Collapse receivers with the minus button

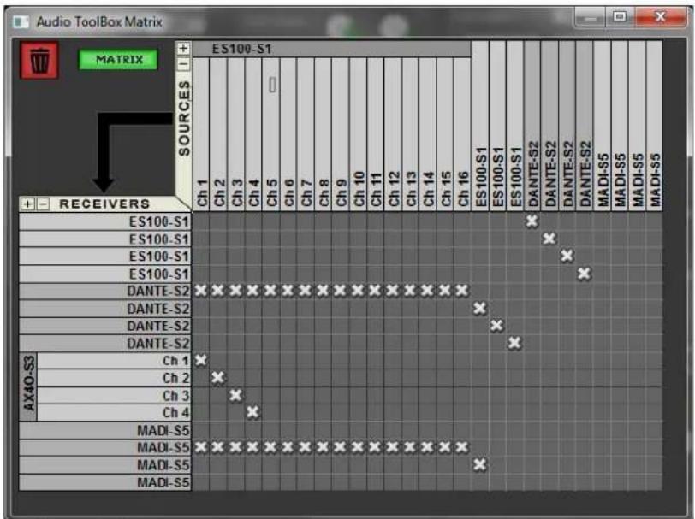click(43, 204)
